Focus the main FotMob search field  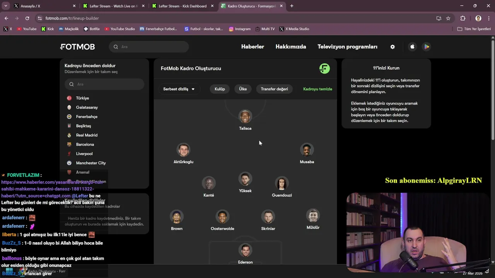[x=149, y=47]
